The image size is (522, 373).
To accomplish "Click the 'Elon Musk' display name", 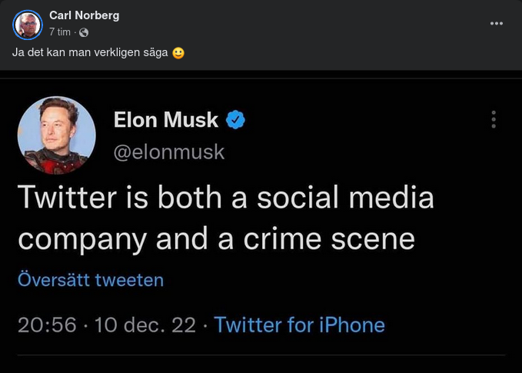I will (x=165, y=120).
